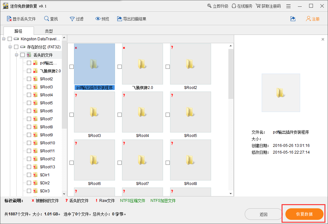The width and height of the screenshot is (328, 224).
Task: Open the Find (查找) magnifier tool
Action: tap(46, 19)
